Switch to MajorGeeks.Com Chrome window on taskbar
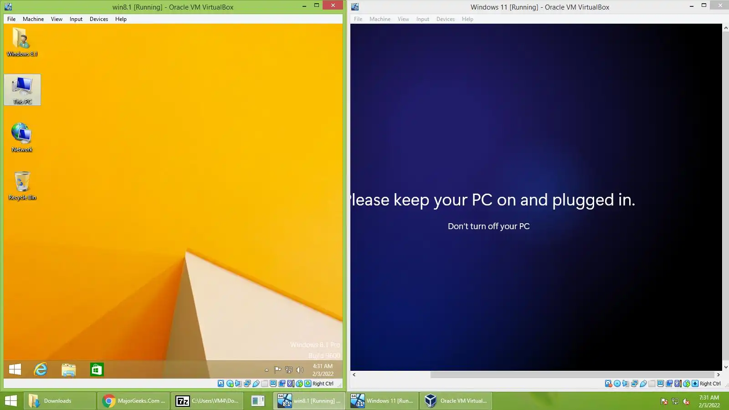The width and height of the screenshot is (729, 410). coord(133,401)
